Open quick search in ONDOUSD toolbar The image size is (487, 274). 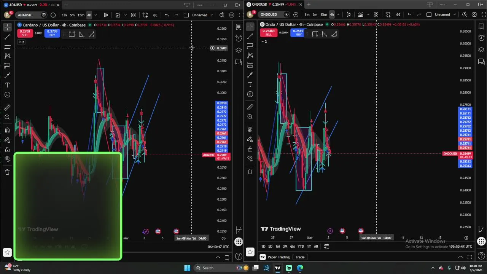pyautogui.click(x=465, y=14)
